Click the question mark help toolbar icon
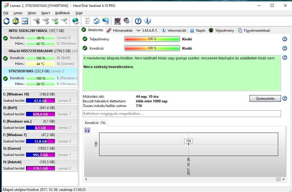 coord(138,21)
